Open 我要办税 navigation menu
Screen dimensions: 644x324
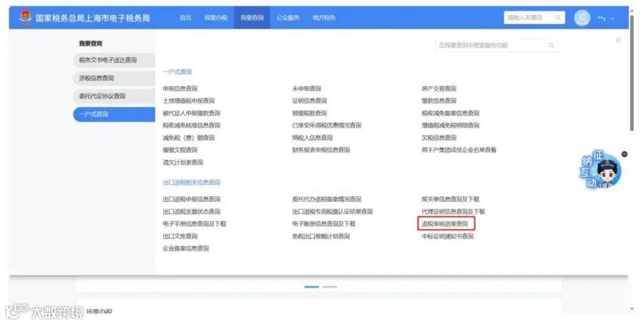click(216, 18)
